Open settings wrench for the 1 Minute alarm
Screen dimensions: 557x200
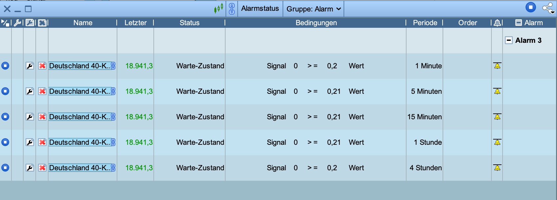(x=30, y=66)
